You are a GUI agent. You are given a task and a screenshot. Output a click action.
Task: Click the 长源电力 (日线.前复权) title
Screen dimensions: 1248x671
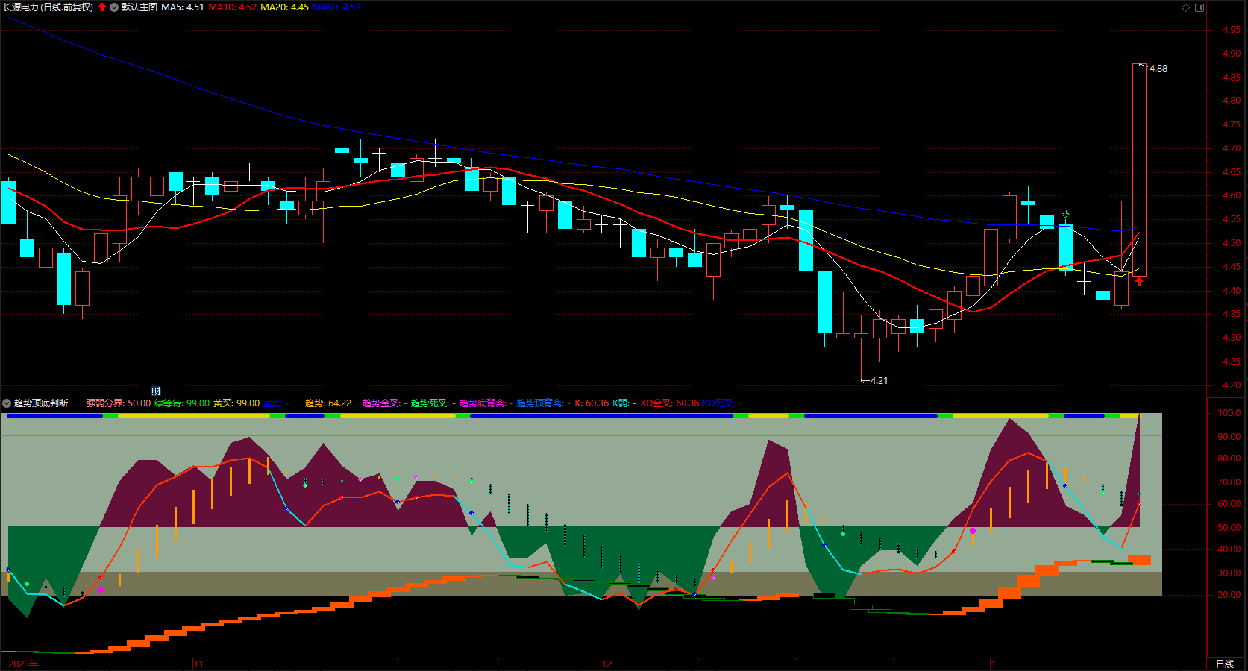point(48,7)
